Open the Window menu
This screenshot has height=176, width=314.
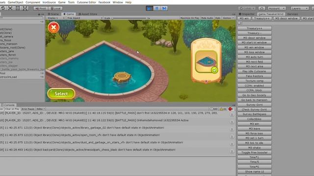coord(118,2)
